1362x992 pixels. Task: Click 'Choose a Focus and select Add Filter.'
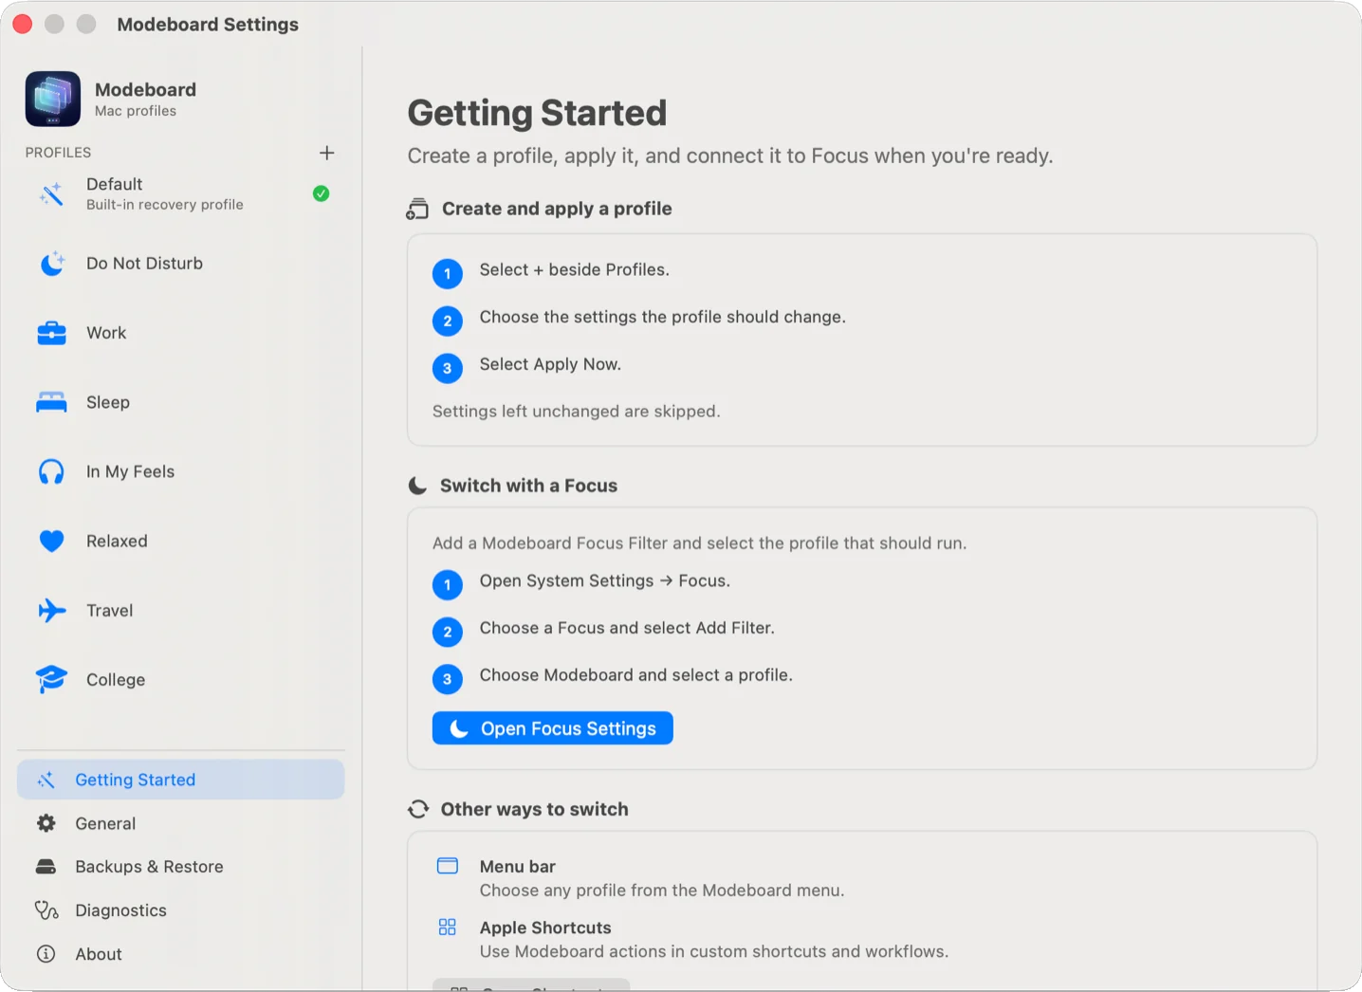(x=627, y=628)
